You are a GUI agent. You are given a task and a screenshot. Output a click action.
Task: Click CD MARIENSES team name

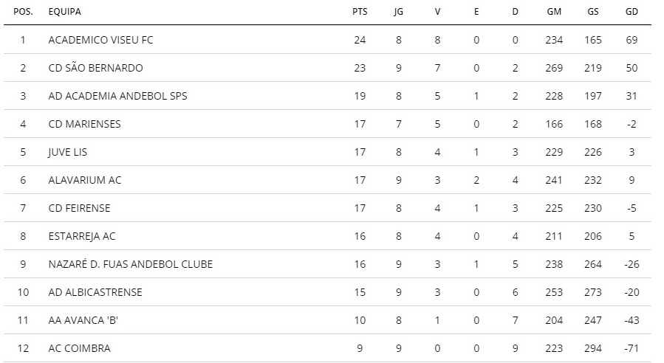point(84,124)
